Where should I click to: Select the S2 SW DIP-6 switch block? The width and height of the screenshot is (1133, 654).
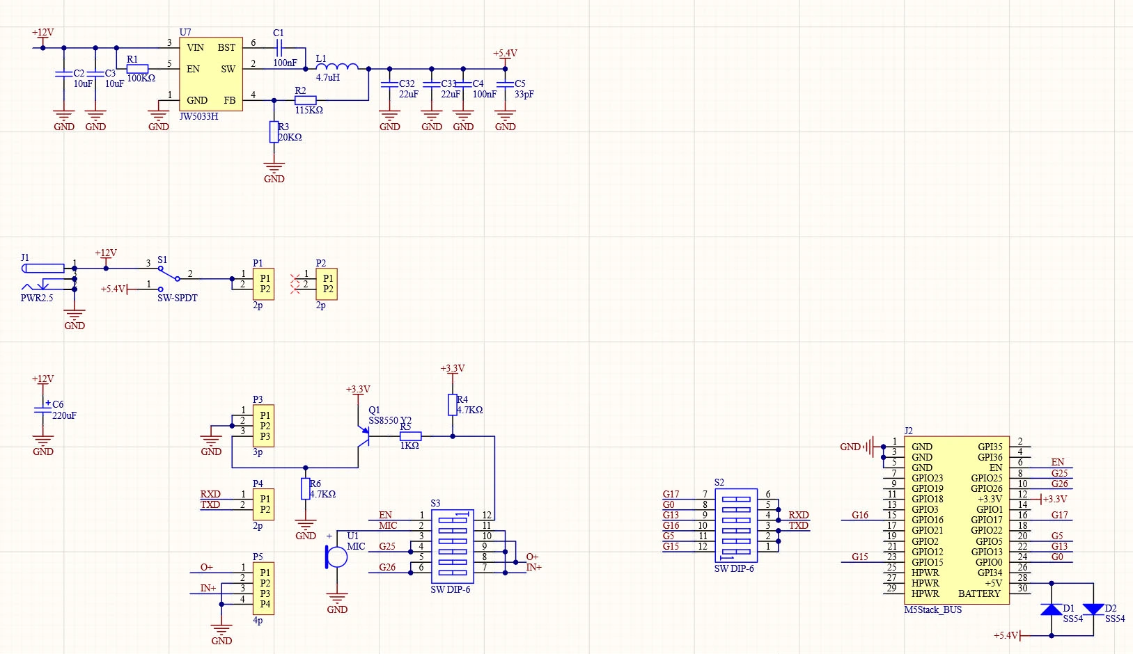[x=736, y=525]
